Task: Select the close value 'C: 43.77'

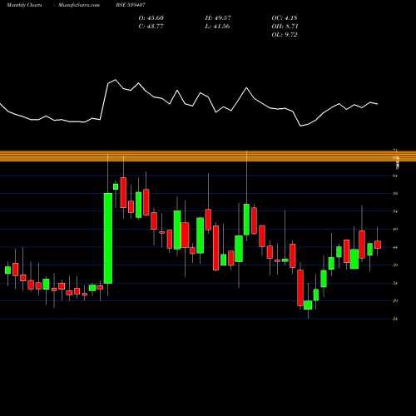Action: [151, 27]
